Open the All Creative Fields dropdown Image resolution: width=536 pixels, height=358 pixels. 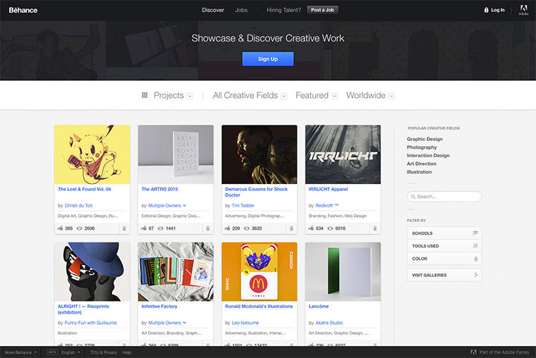(x=284, y=96)
